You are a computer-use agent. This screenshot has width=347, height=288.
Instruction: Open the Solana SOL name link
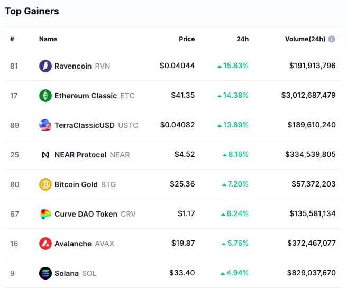pyautogui.click(x=76, y=273)
